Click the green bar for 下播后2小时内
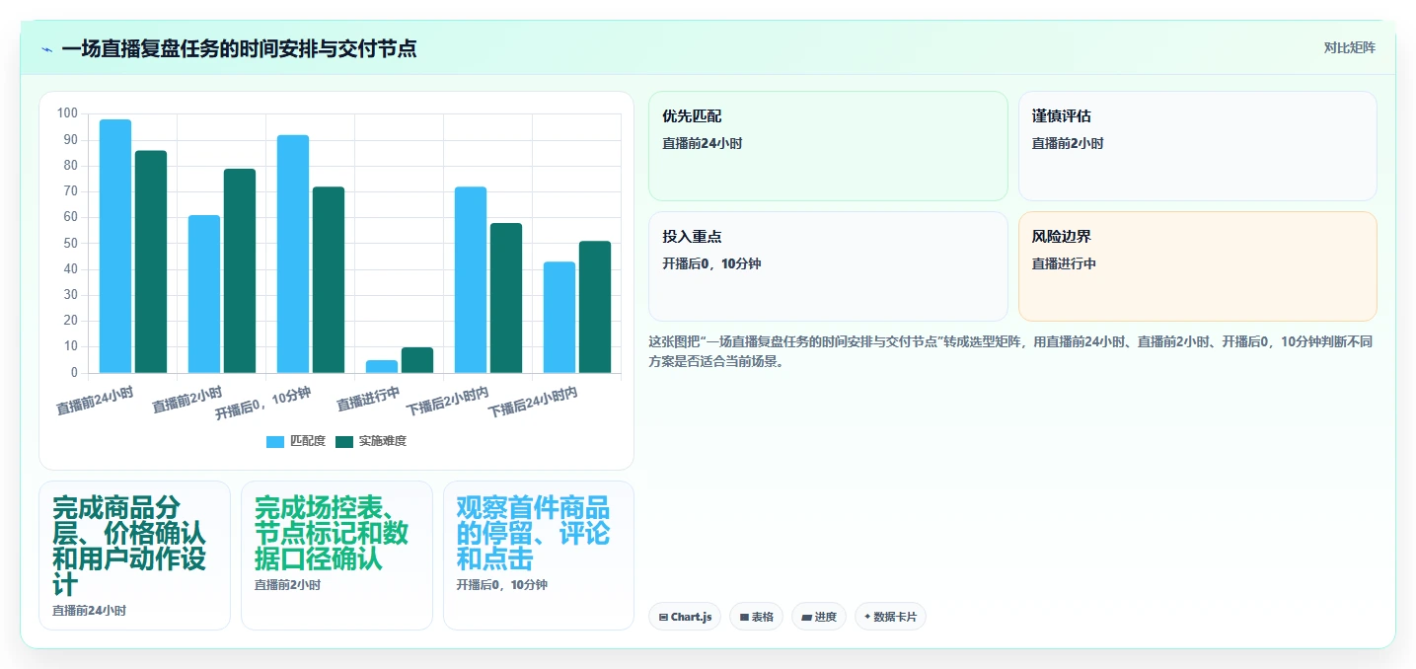This screenshot has width=1416, height=669. click(x=506, y=298)
